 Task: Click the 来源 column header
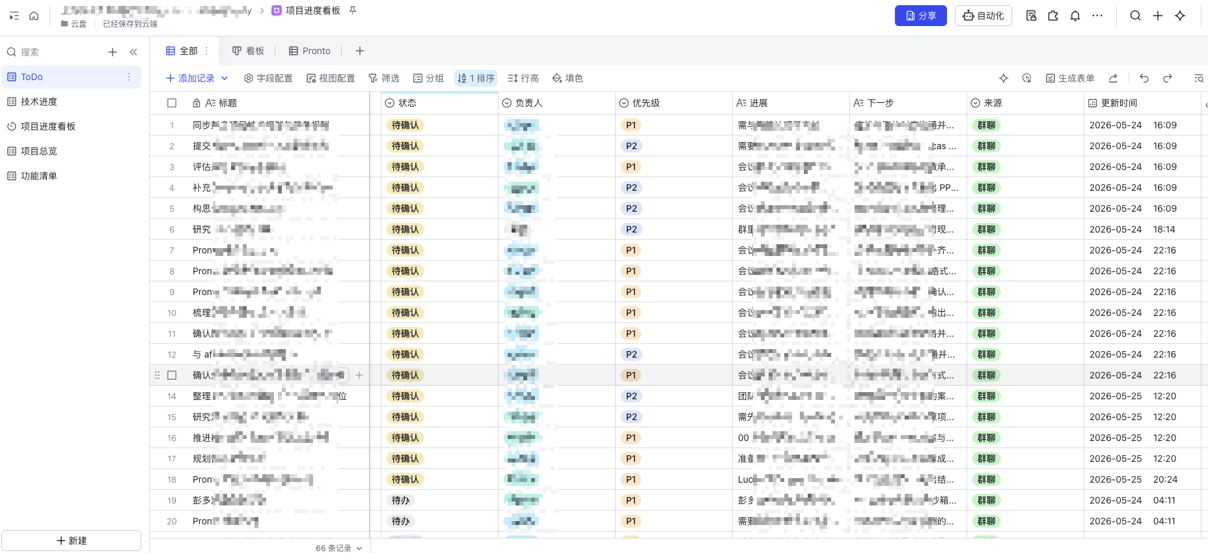click(1026, 103)
